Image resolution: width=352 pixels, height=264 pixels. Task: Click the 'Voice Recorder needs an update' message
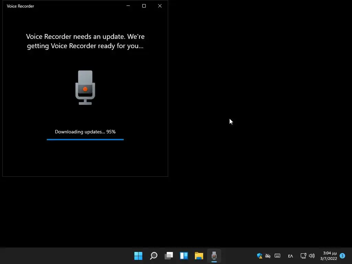[85, 41]
